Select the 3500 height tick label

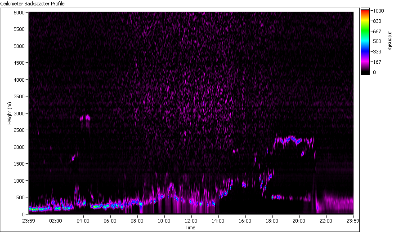point(19,96)
